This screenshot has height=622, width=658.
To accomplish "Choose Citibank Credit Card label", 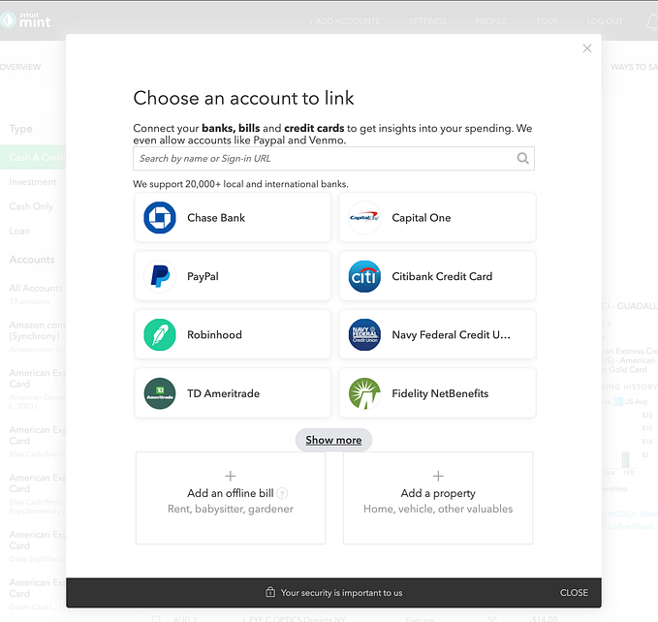I will point(442,276).
